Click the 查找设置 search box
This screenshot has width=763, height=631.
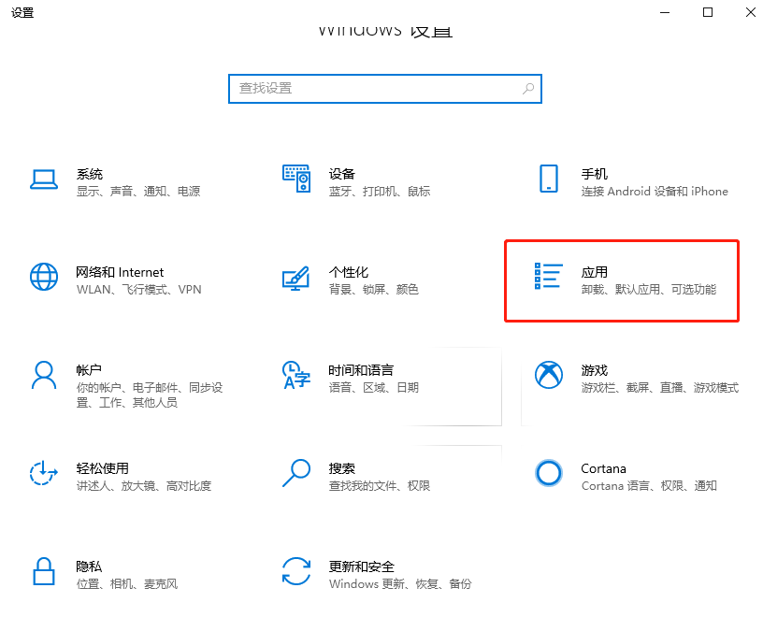(385, 89)
